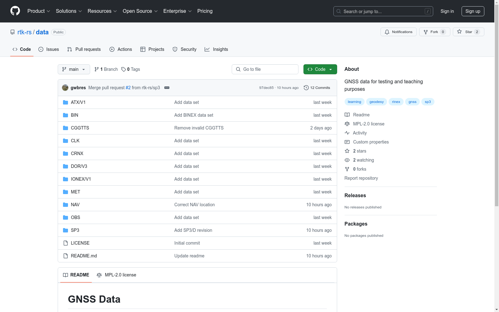Click the Activity pulse icon
Screen dimensions: 499x312
pyautogui.click(x=347, y=133)
